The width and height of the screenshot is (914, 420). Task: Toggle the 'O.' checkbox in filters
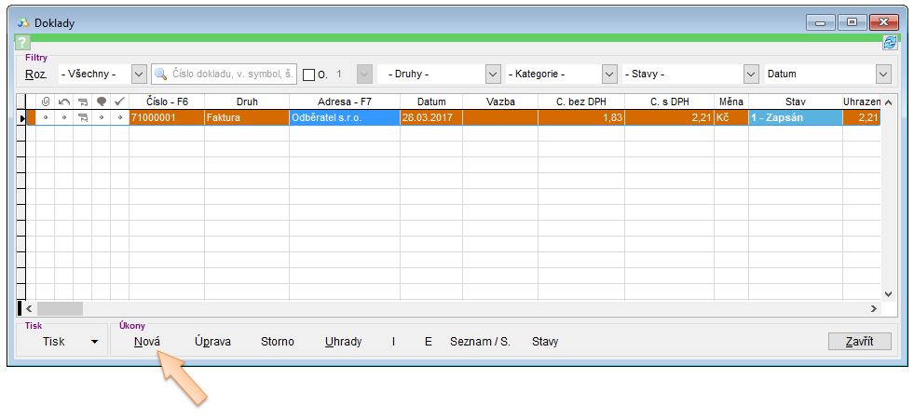(309, 75)
